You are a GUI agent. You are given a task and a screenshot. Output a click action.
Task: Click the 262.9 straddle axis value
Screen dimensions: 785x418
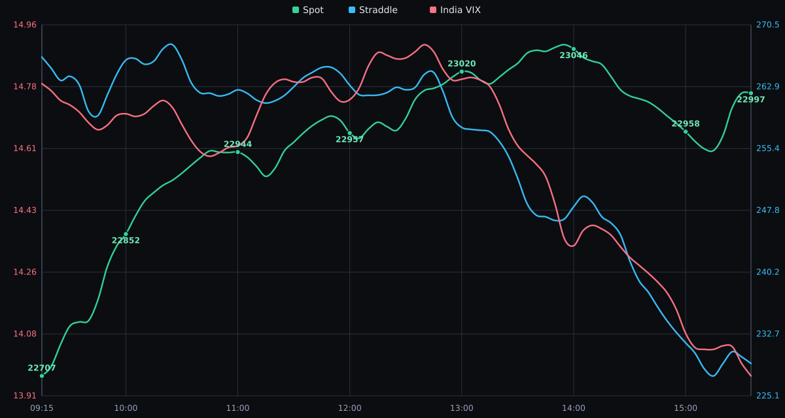click(768, 86)
